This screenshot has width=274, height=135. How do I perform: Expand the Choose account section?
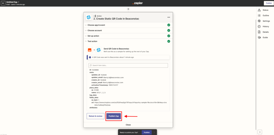pyautogui.click(x=128, y=30)
